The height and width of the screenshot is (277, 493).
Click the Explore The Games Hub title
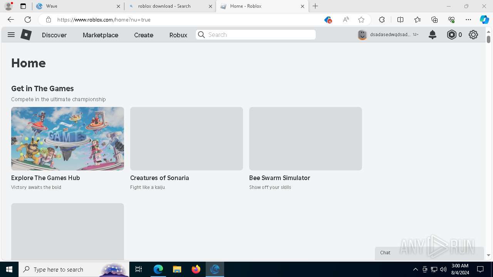pos(45,178)
